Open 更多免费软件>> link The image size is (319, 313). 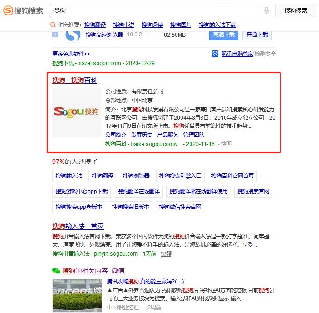71,54
